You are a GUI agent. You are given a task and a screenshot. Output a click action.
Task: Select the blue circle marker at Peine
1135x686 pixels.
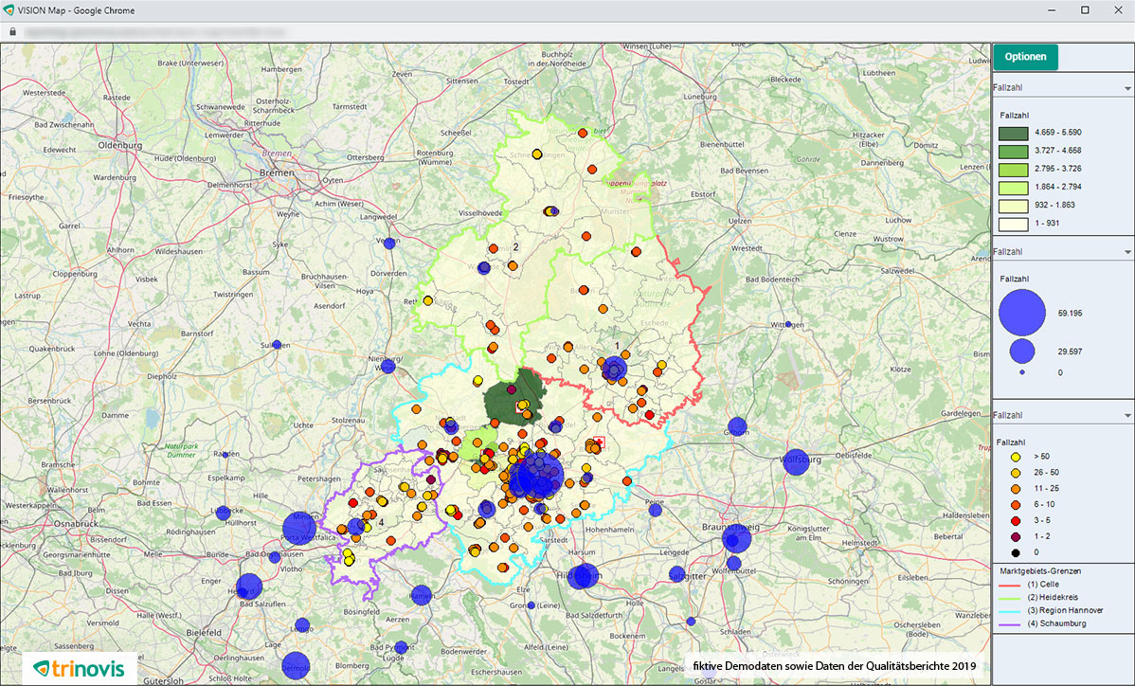pos(655,510)
